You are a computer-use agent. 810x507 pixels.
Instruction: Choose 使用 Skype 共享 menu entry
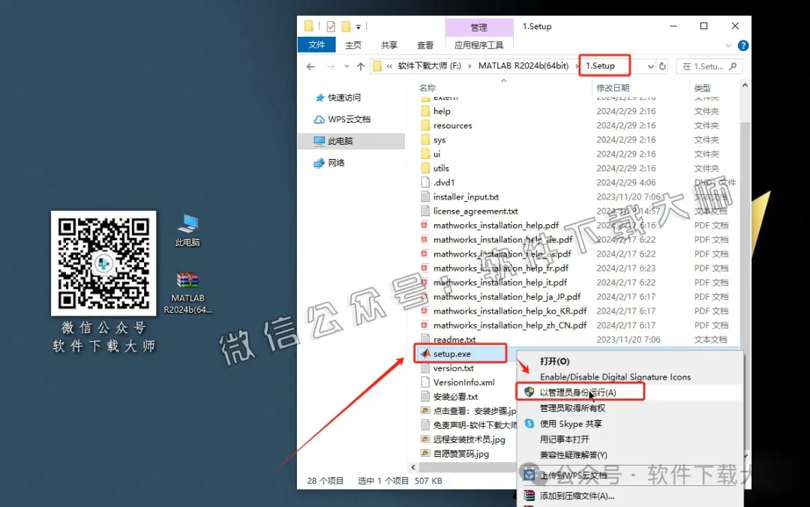coord(570,424)
